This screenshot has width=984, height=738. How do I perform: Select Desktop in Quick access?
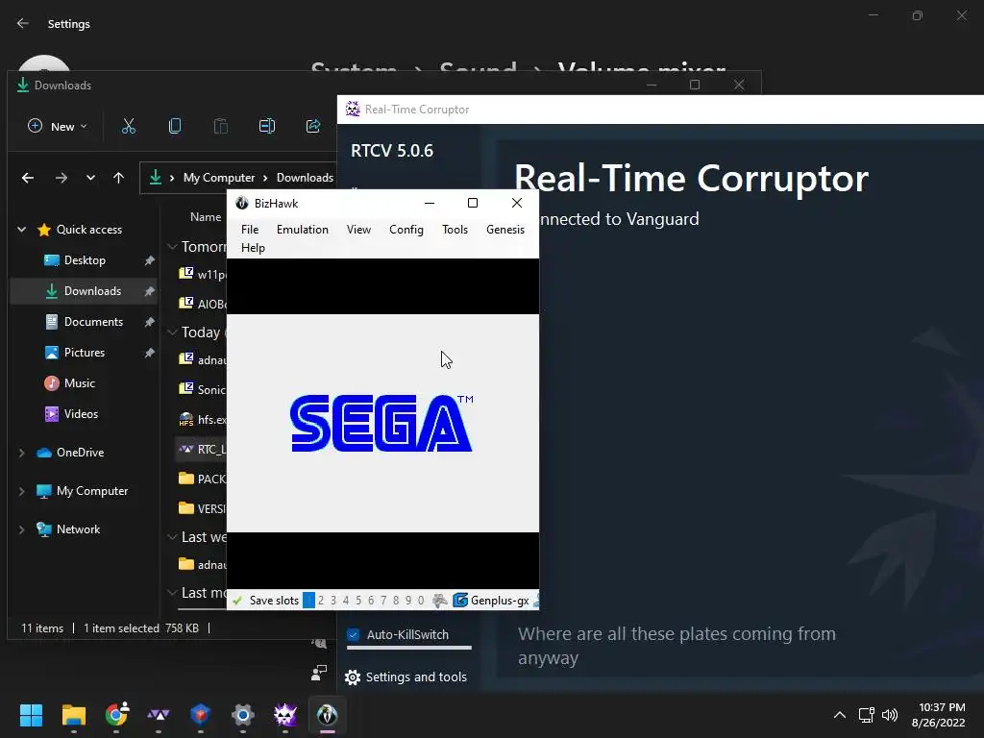click(85, 260)
